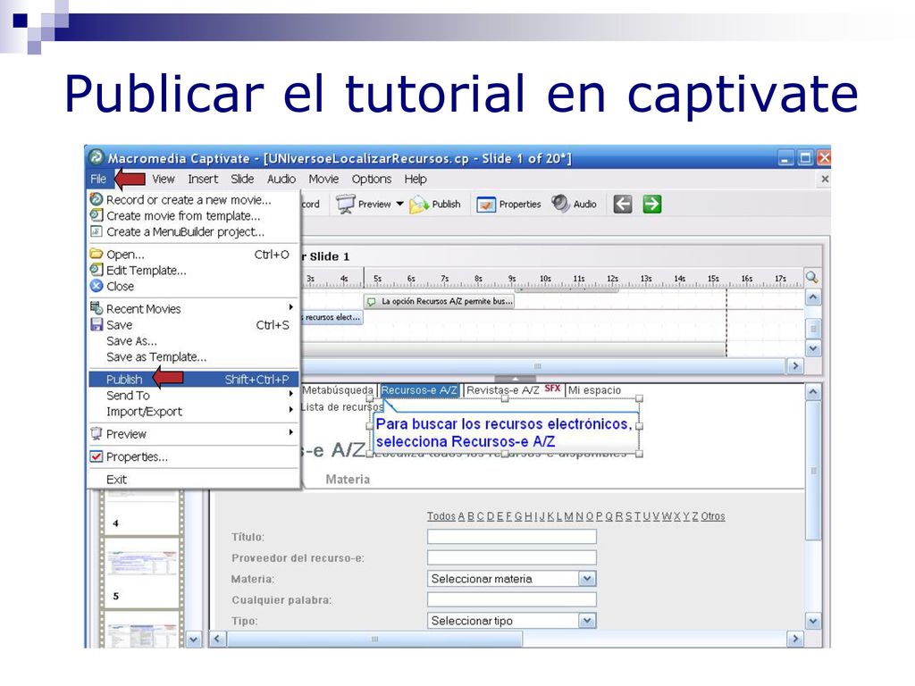
Task: Expand the Preview submenu in File menu
Action: 194,434
